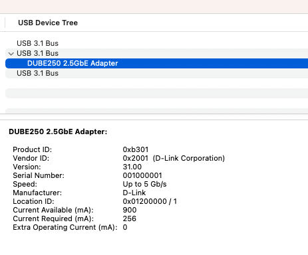
Task: Click the Version label
Action: pyautogui.click(x=27, y=167)
